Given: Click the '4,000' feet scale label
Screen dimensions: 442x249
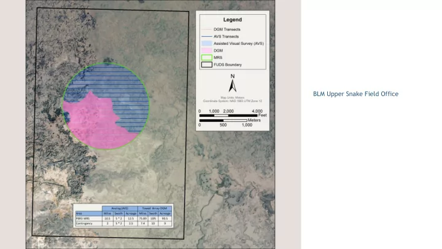Looking at the screenshot, I should (x=257, y=111).
